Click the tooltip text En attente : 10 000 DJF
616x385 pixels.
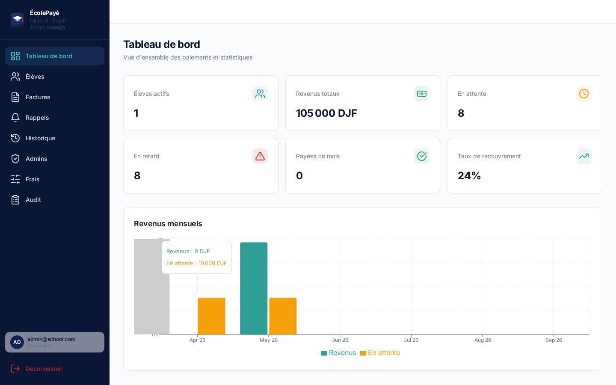click(196, 264)
